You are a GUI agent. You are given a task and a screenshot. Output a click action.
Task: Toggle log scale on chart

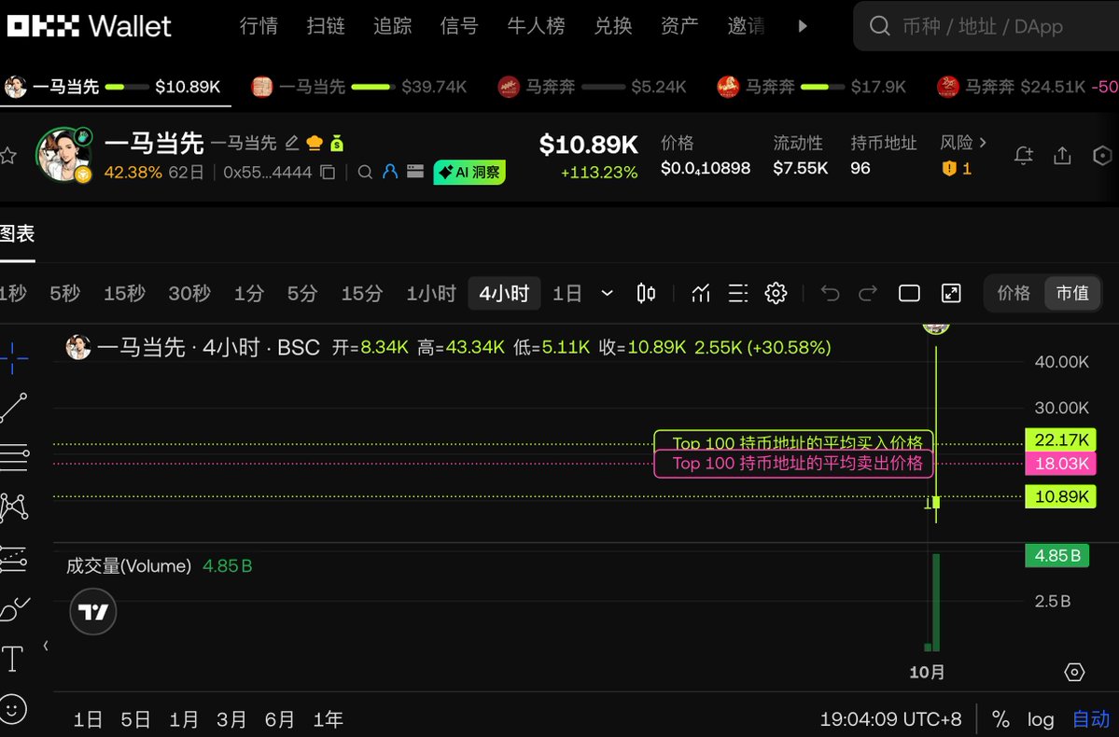(1041, 719)
